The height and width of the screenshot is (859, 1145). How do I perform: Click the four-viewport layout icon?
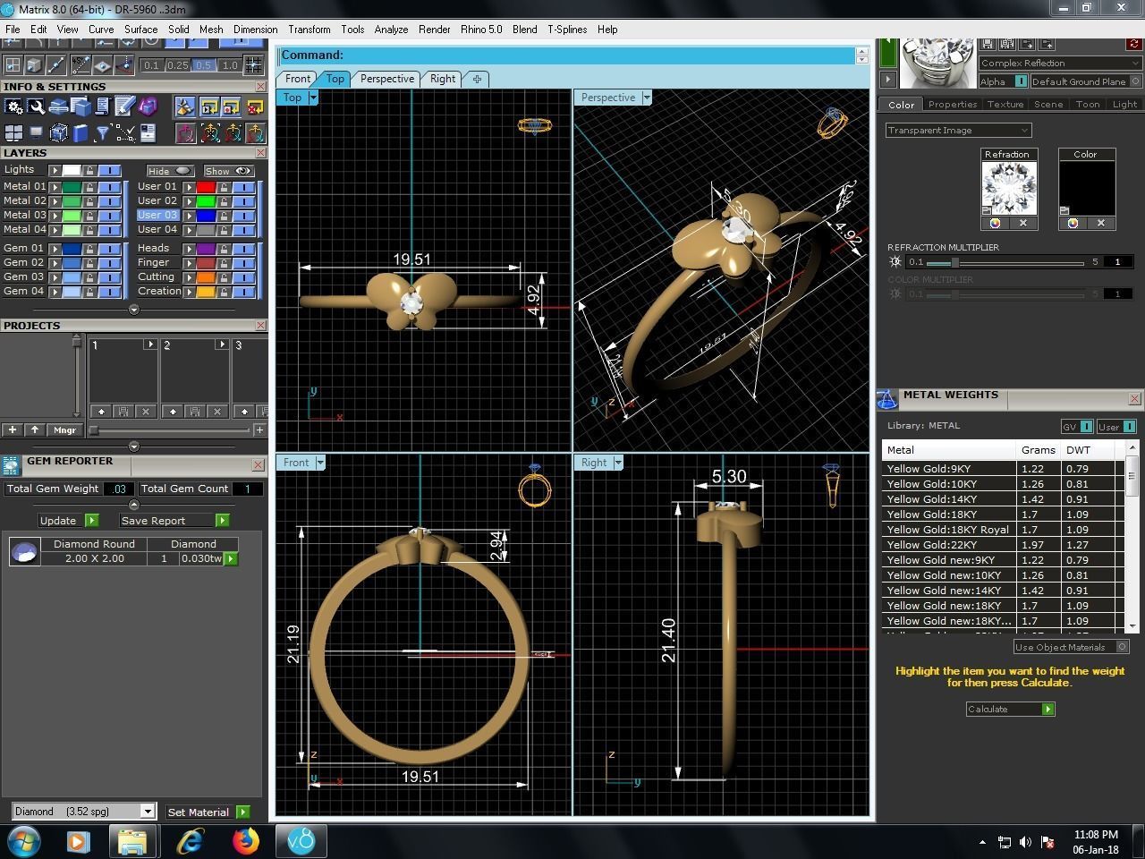click(x=13, y=133)
